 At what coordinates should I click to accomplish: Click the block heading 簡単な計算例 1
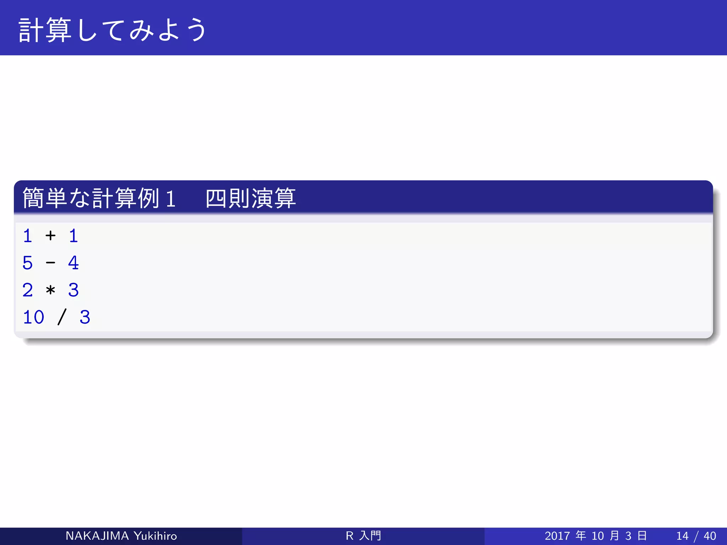click(x=99, y=198)
